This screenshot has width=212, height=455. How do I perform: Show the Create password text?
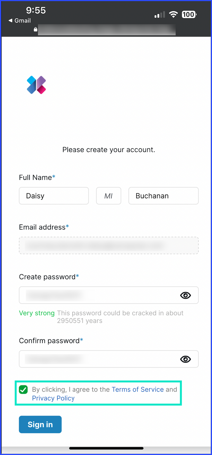(185, 295)
